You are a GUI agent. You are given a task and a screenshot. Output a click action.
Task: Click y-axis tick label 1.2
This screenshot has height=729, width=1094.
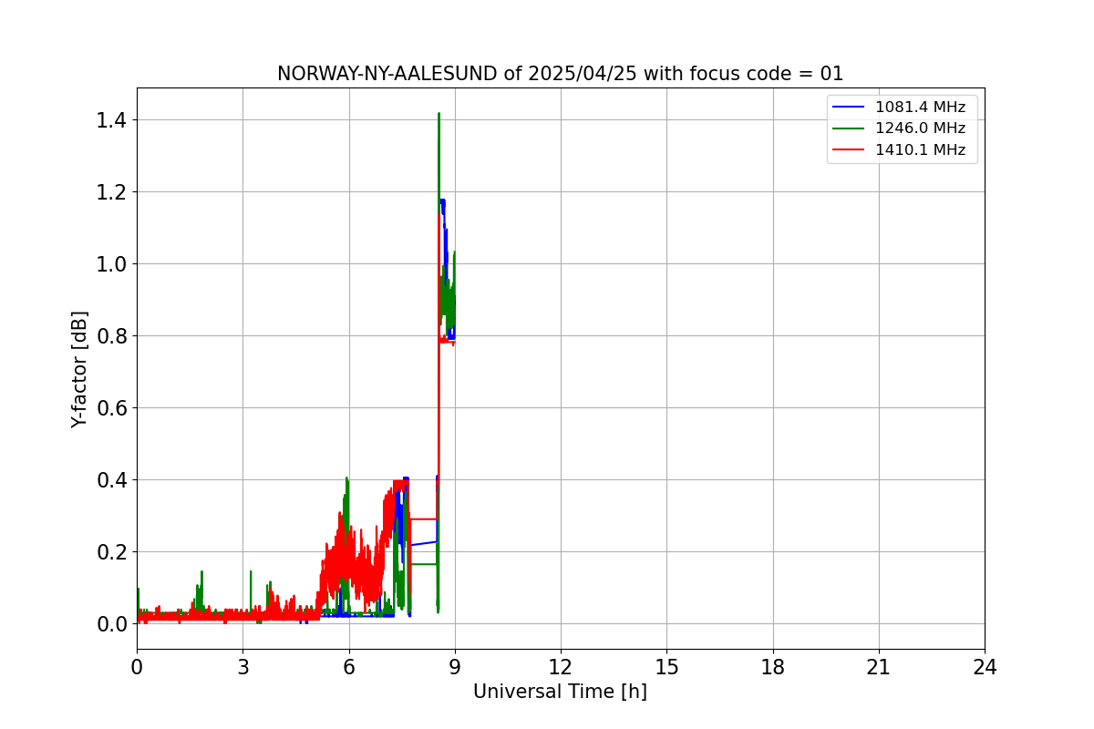pyautogui.click(x=111, y=192)
